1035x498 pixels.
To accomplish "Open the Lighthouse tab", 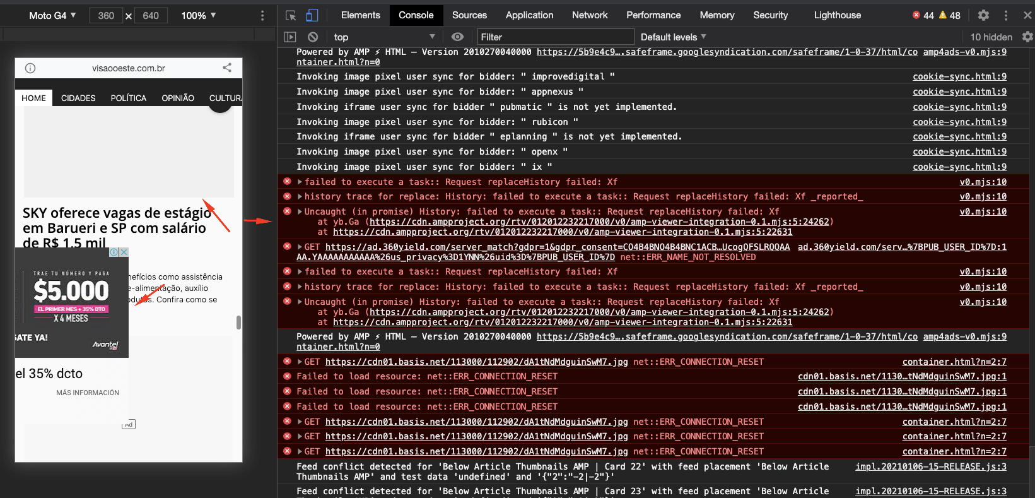I will (x=837, y=15).
